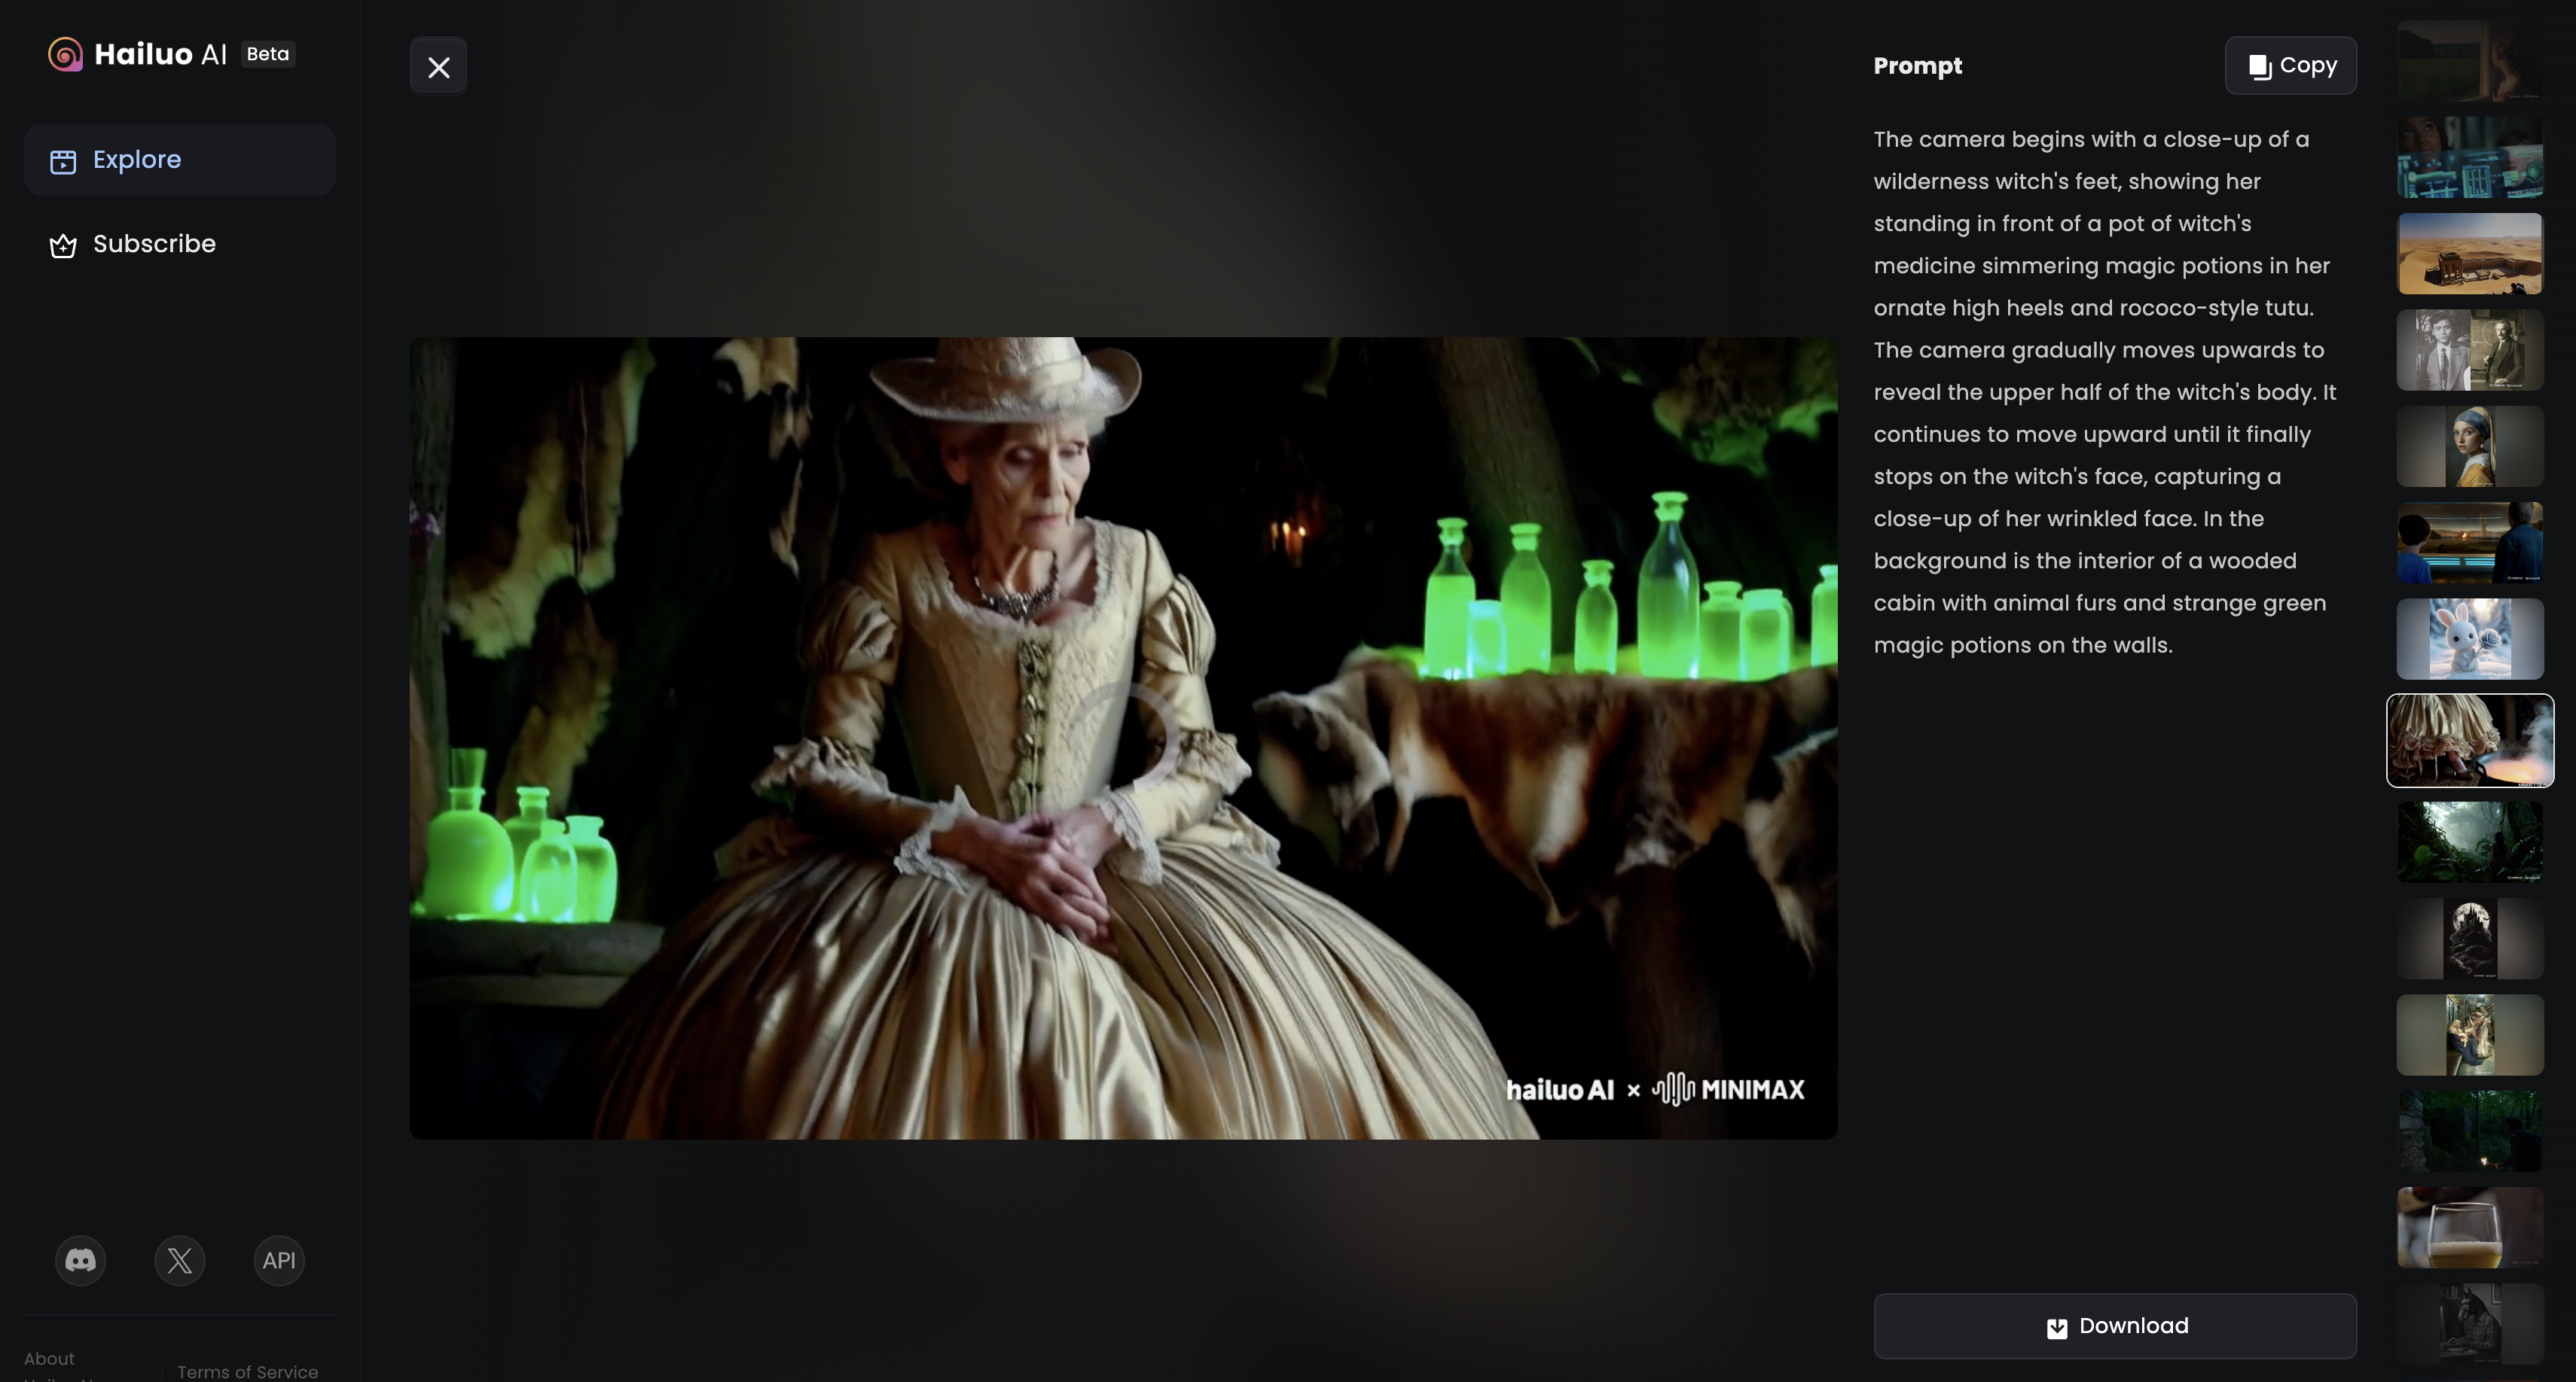Click the API icon in footer

tap(278, 1259)
